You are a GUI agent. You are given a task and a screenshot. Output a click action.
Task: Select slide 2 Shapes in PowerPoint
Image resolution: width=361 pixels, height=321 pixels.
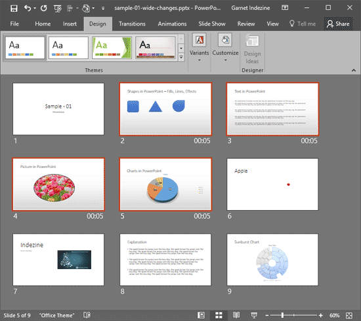coord(165,109)
